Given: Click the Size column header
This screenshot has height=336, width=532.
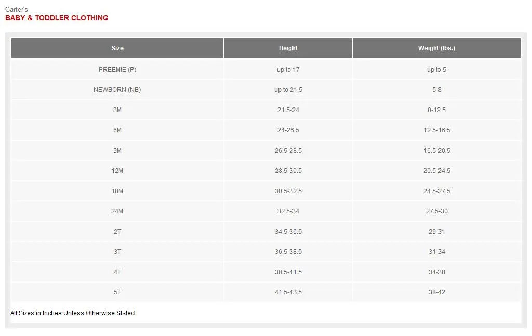Looking at the screenshot, I should [x=117, y=48].
